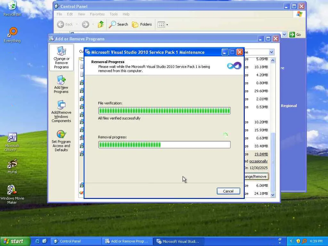This screenshot has width=328, height=246.
Task: Click the 10.18MB size entry
Action: click(261, 67)
